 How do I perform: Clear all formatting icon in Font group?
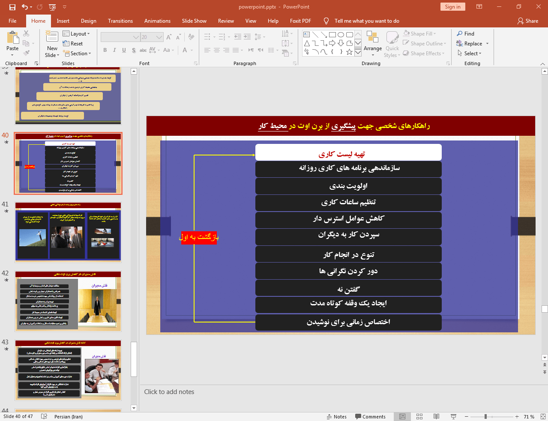pyautogui.click(x=191, y=37)
